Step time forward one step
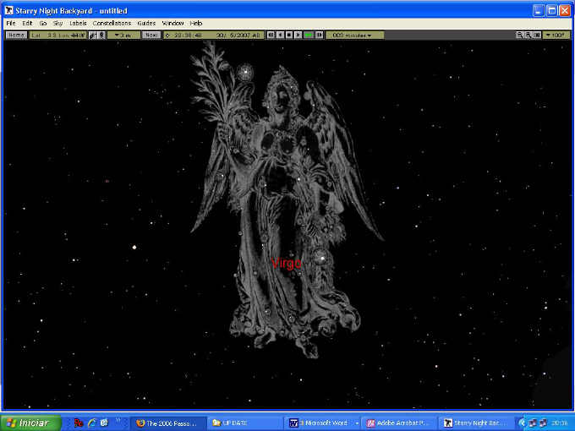575x431 pixels. [320, 35]
